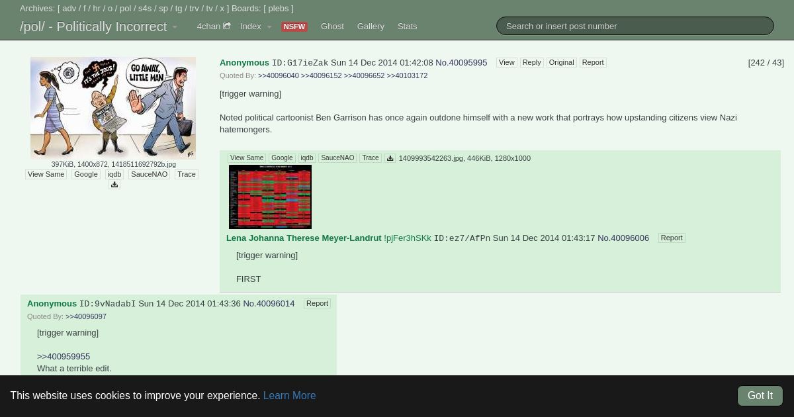794x417 pixels.
Task: Search Google for reply image 1409993542263.jpg
Action: [x=282, y=158]
